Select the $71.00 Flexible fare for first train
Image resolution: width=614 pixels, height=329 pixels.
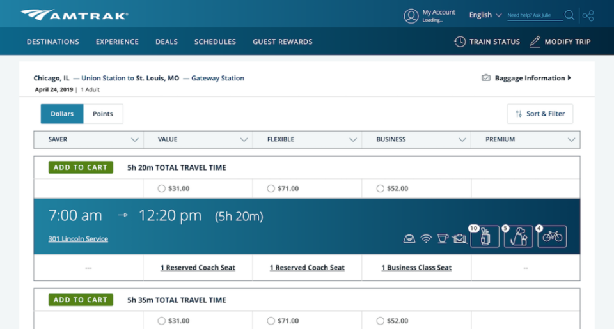[271, 188]
